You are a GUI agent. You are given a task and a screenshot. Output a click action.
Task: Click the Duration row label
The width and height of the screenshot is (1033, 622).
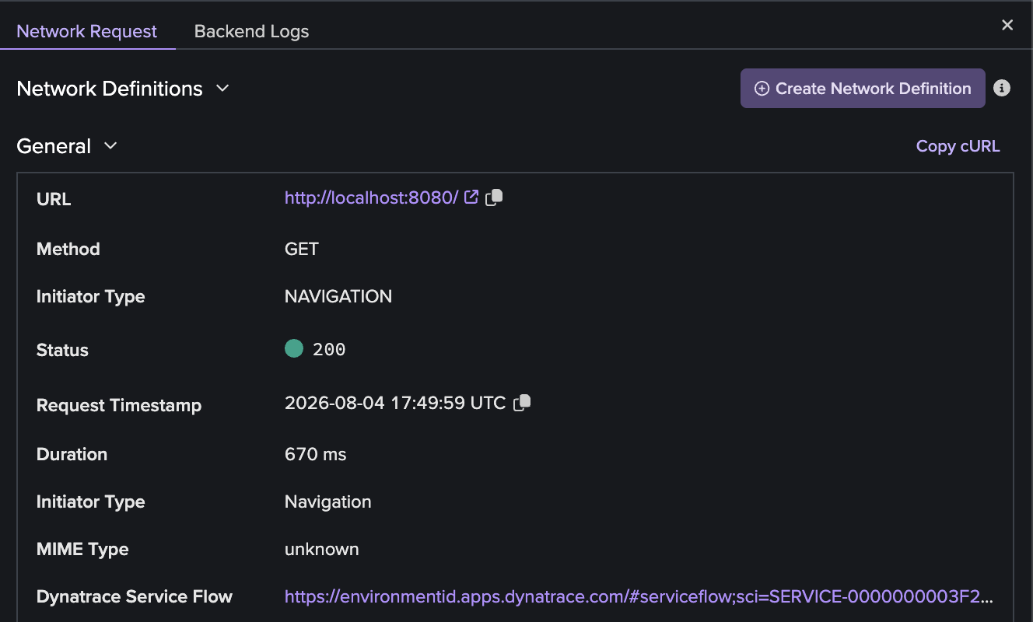tap(72, 454)
